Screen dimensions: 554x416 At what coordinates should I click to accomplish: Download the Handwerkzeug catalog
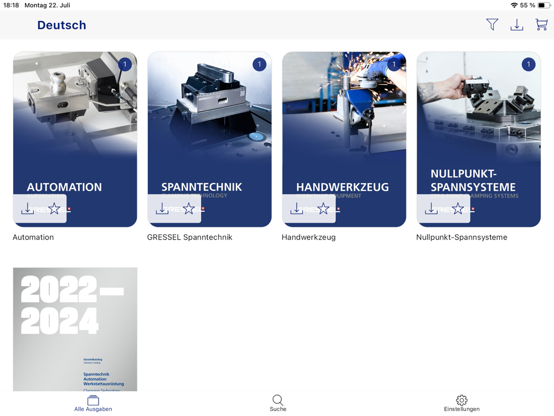[x=297, y=209]
